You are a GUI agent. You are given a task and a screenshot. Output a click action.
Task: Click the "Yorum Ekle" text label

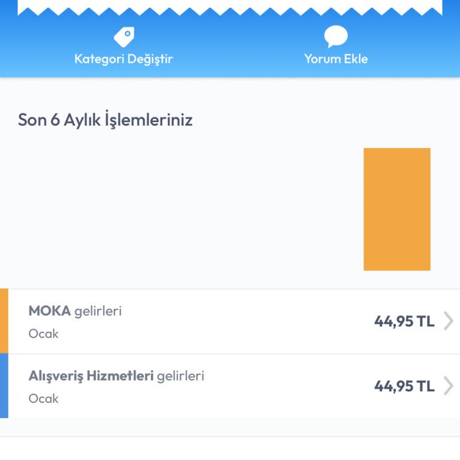tap(336, 59)
